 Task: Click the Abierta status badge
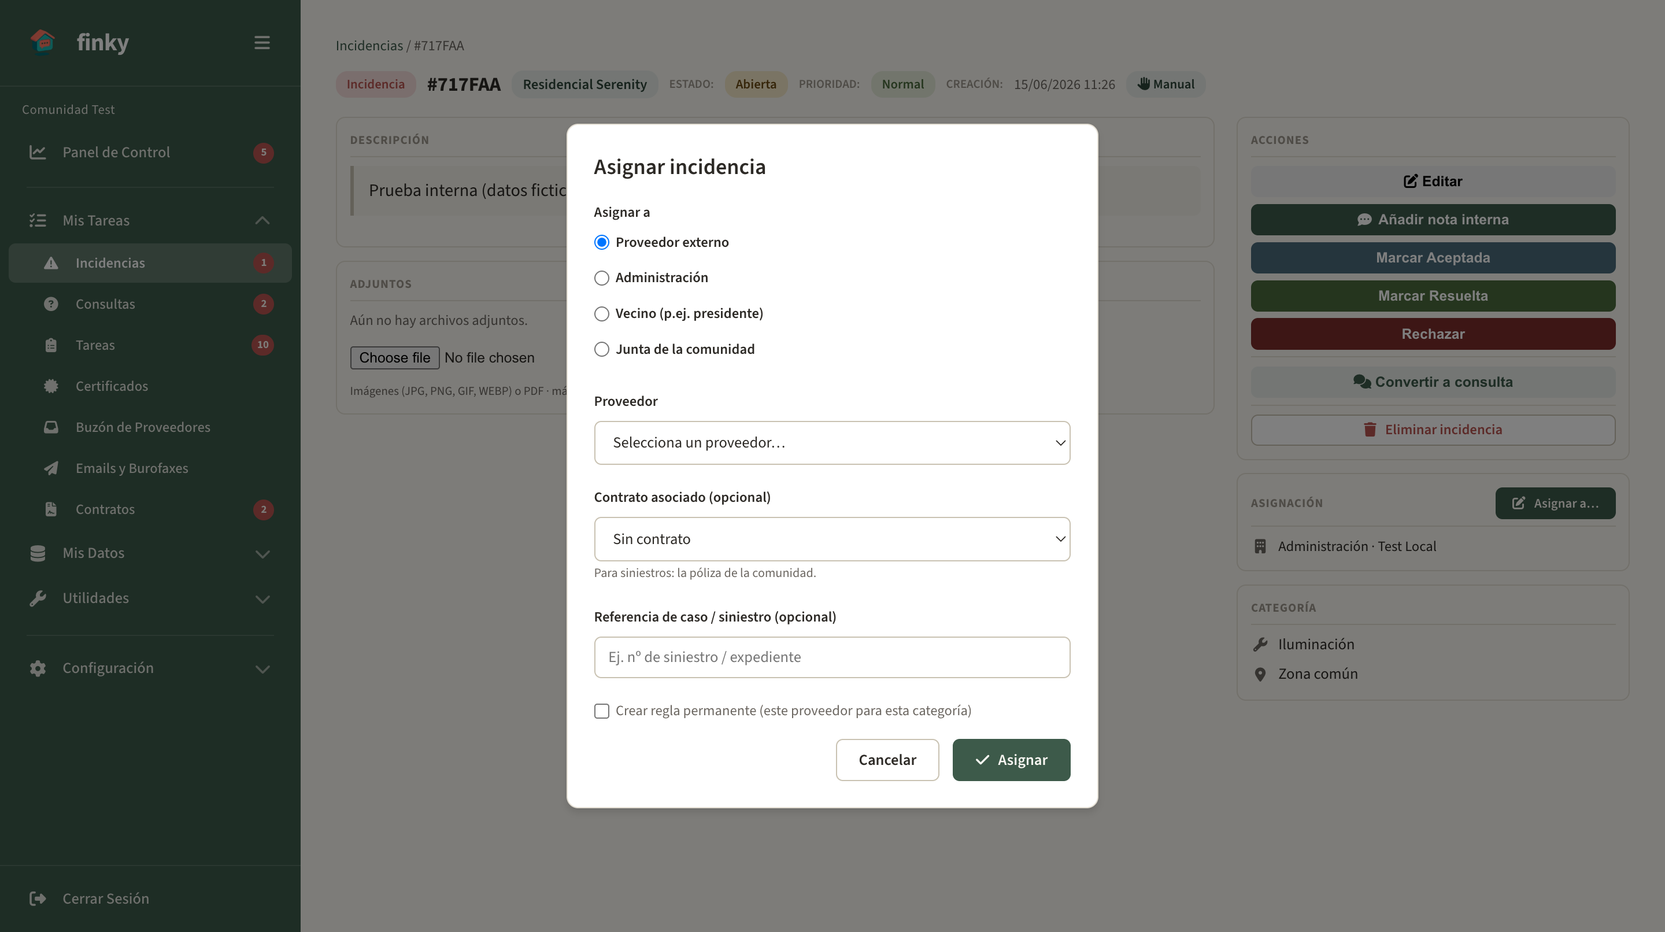[x=756, y=84]
